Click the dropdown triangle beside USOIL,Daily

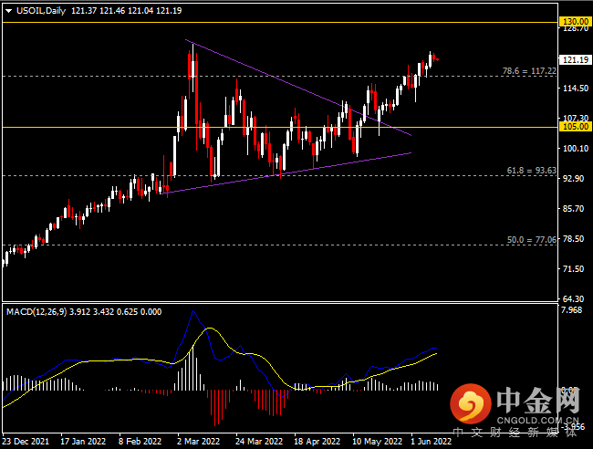pyautogui.click(x=9, y=11)
